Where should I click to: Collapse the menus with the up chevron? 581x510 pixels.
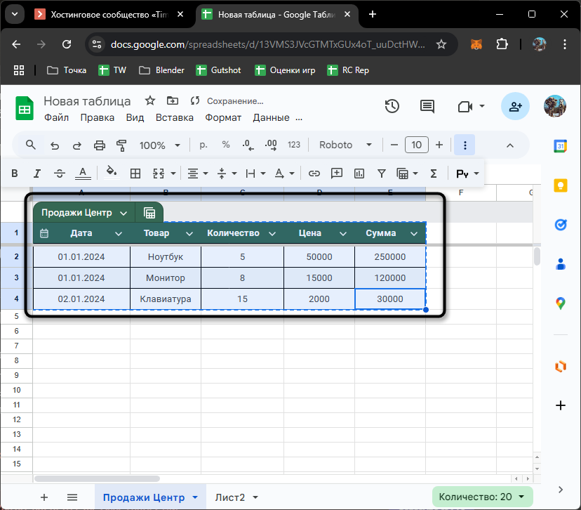point(510,145)
